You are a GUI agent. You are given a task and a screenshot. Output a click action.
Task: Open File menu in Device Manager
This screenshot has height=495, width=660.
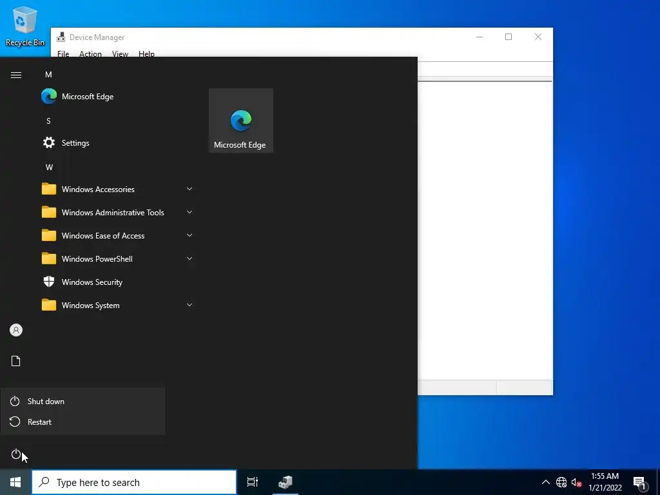click(63, 53)
